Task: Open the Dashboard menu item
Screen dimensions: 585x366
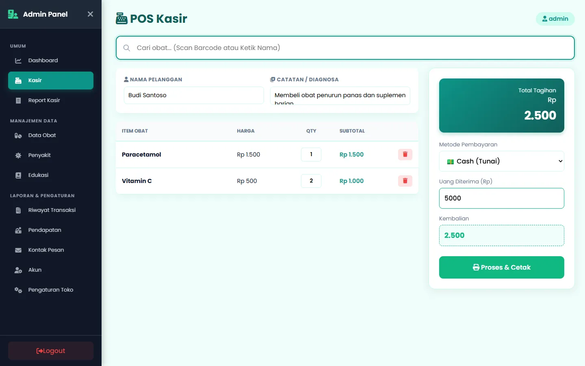Action: (51, 61)
